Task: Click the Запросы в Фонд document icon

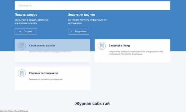Action: 102,46
